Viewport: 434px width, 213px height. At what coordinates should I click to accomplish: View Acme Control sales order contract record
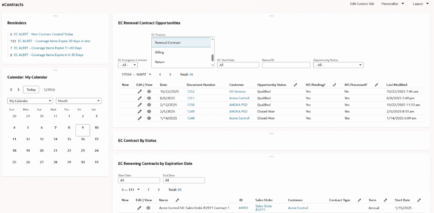click(149, 208)
